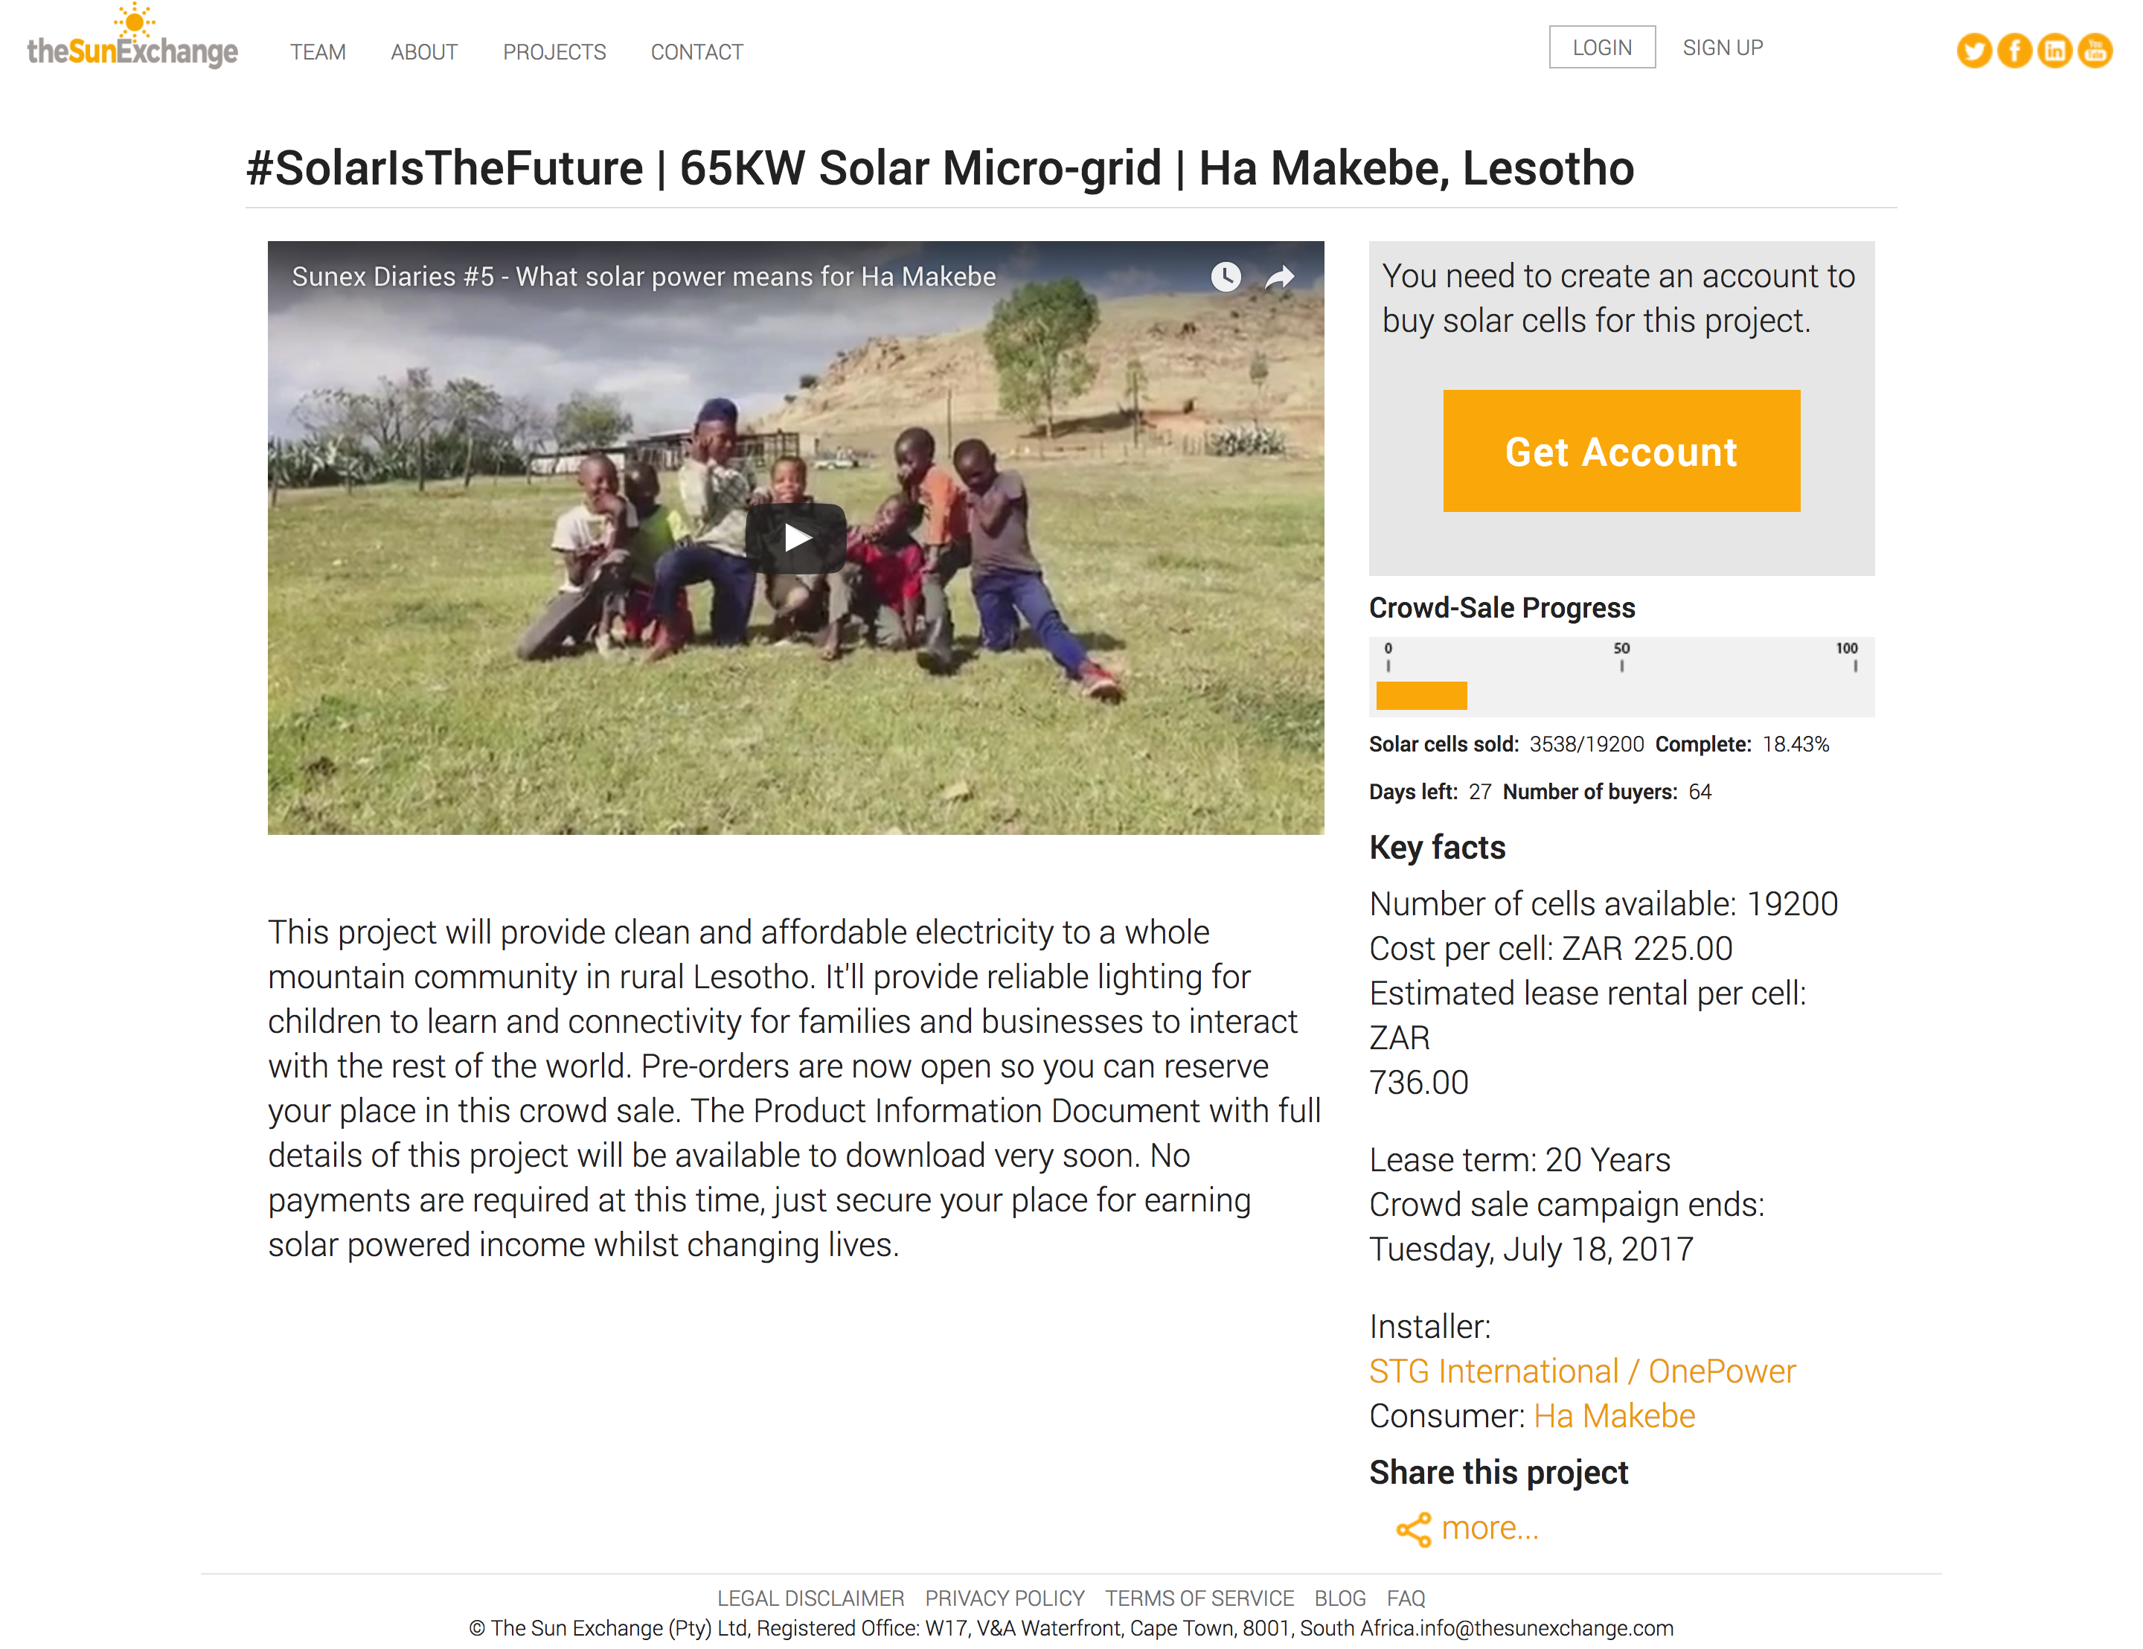
Task: Open STG International / OnePower installer link
Action: click(1582, 1370)
